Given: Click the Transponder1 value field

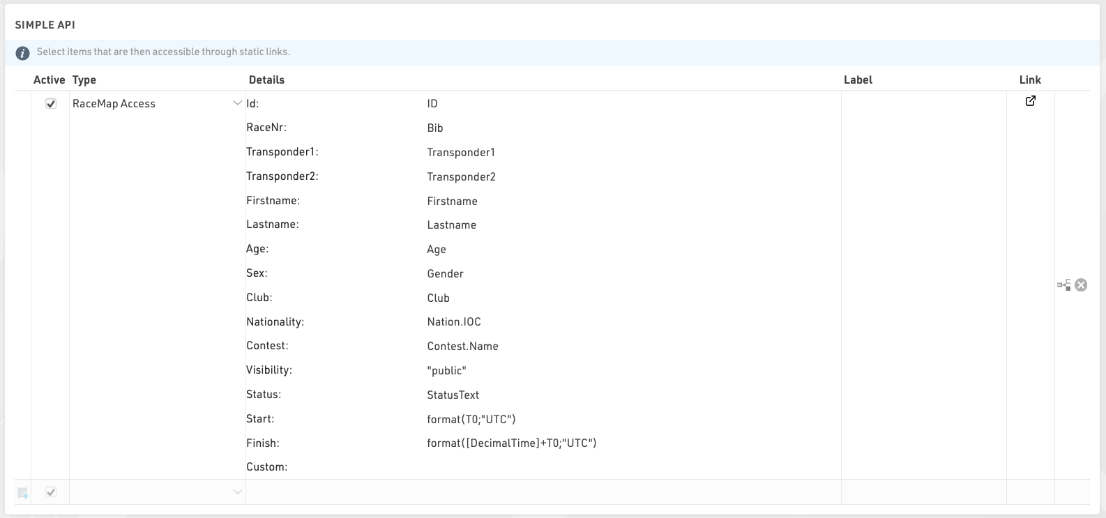Looking at the screenshot, I should click(461, 153).
